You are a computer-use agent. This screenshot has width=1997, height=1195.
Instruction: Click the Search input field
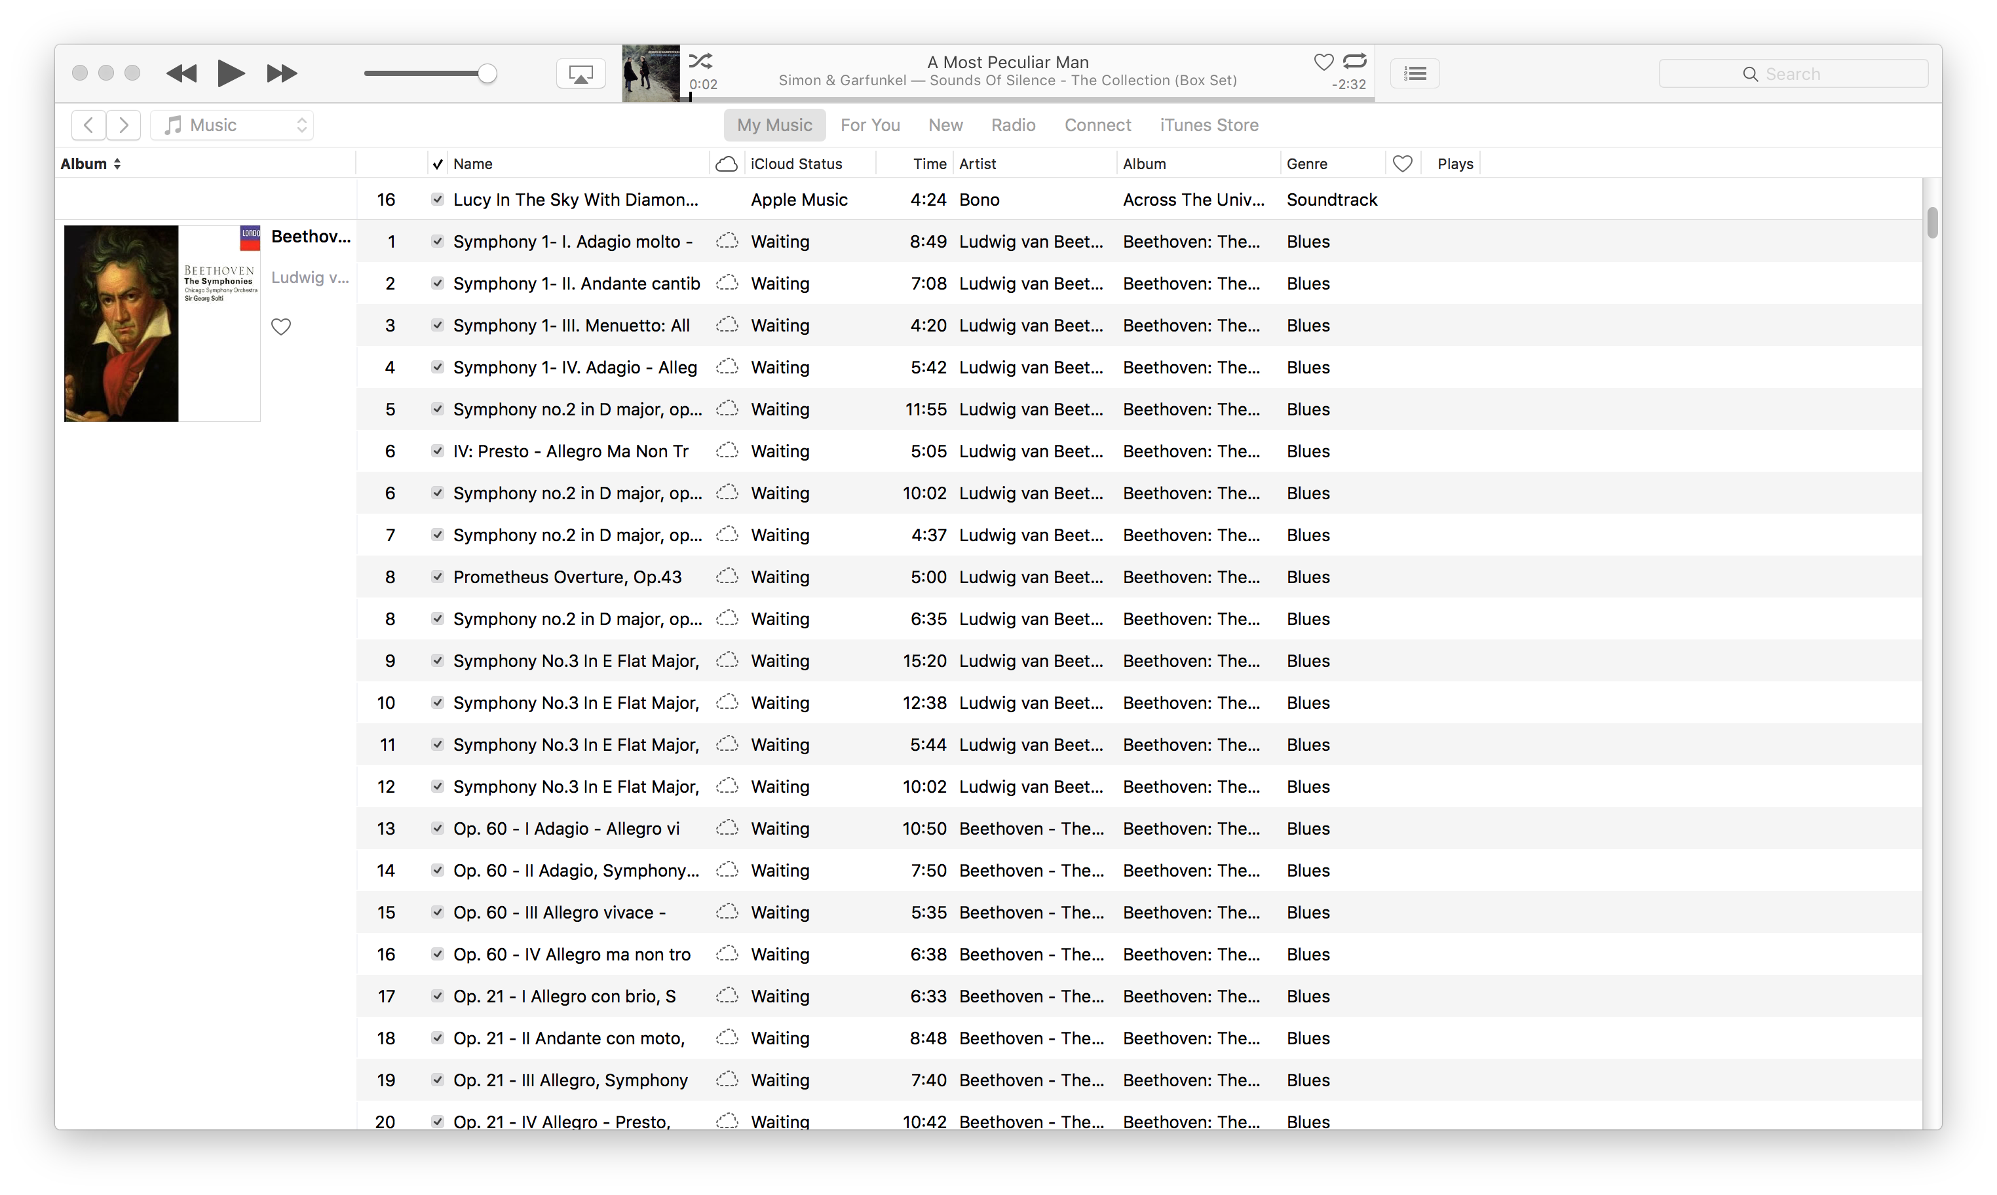tap(1793, 74)
